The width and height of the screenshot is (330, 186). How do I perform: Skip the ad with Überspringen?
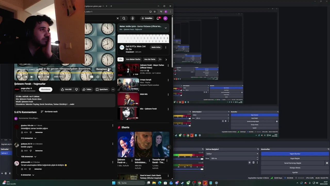(x=103, y=69)
